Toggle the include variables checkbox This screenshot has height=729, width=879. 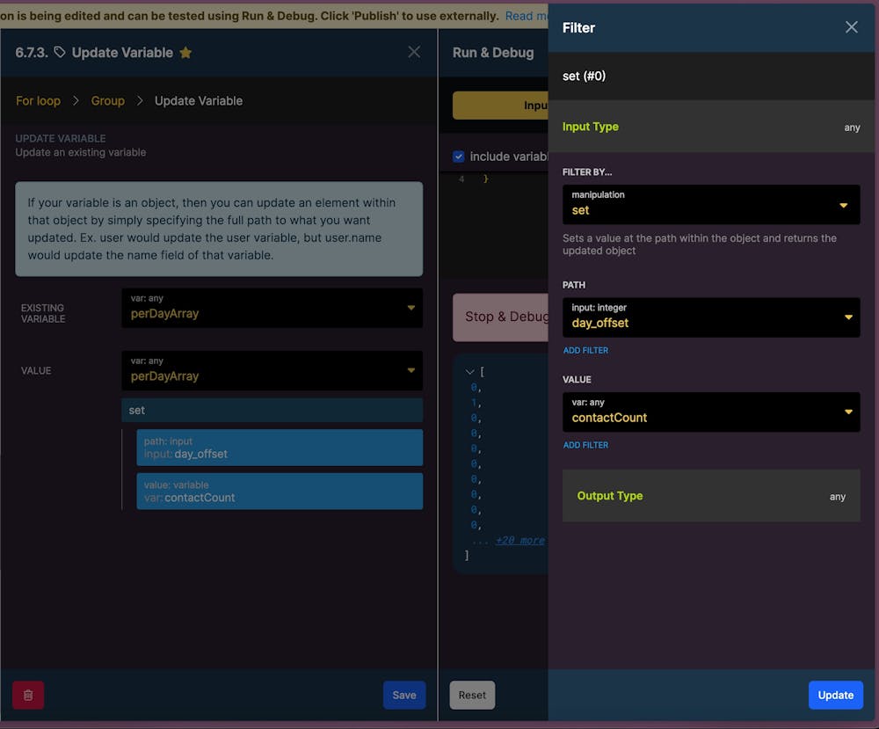458,157
